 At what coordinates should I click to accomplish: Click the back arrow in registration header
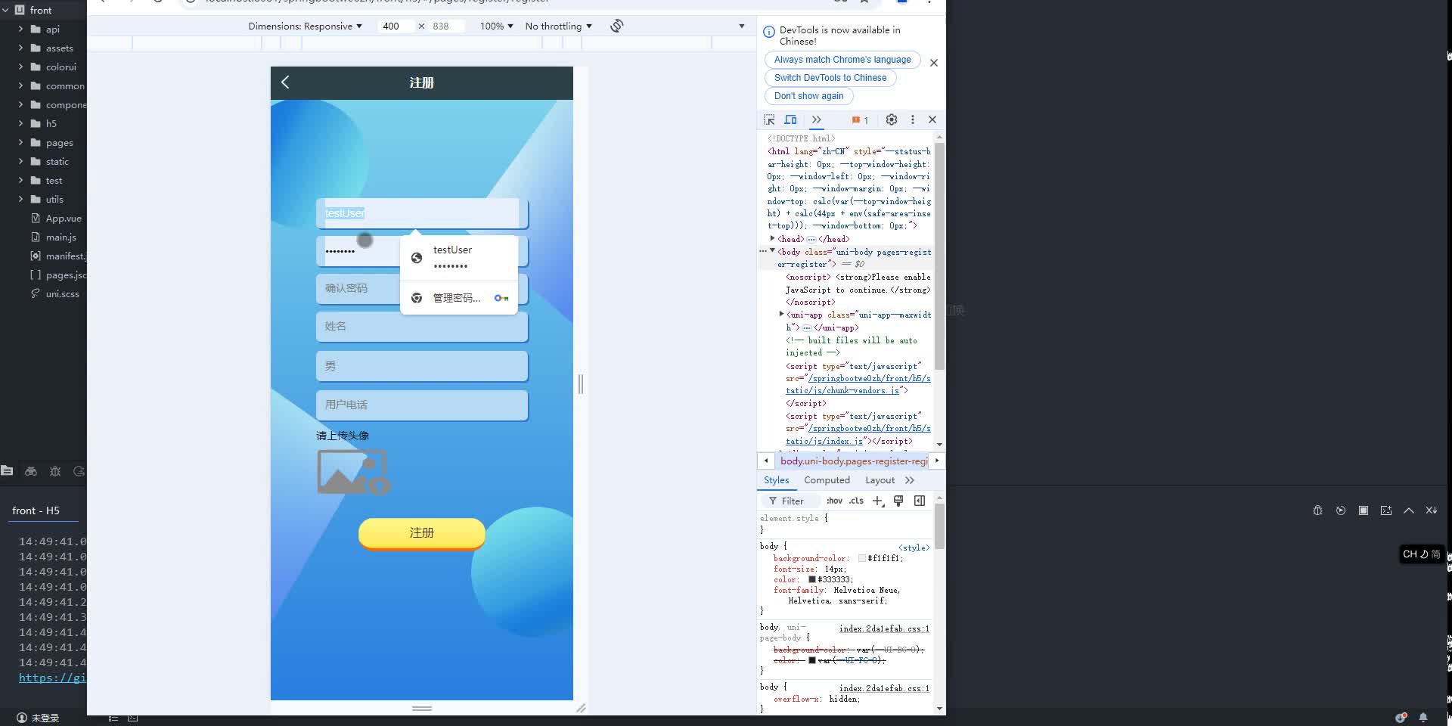(285, 82)
